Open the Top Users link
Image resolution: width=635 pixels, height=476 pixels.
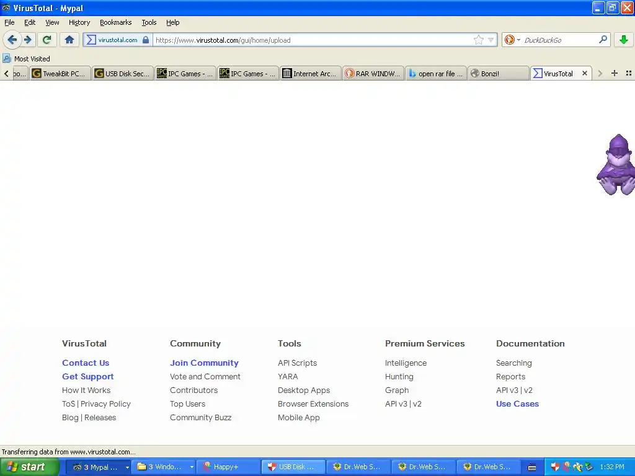coord(187,403)
